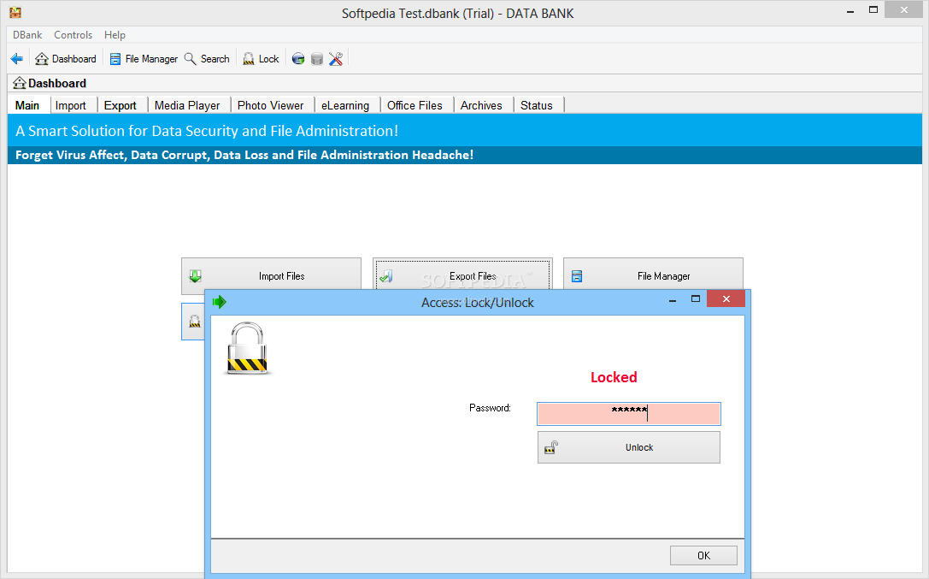Click the Import Files button
This screenshot has height=579, width=929.
pyautogui.click(x=271, y=275)
